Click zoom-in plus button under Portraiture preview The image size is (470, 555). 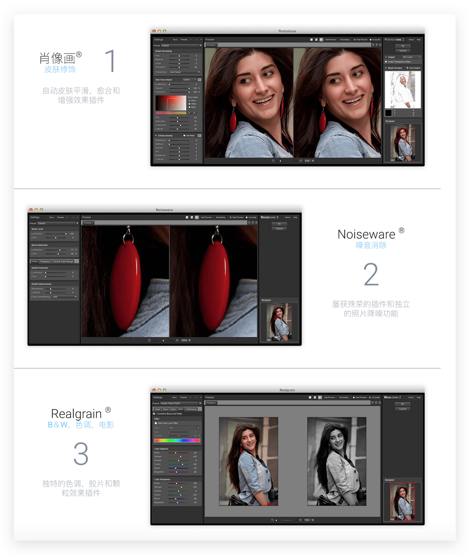pos(301,161)
